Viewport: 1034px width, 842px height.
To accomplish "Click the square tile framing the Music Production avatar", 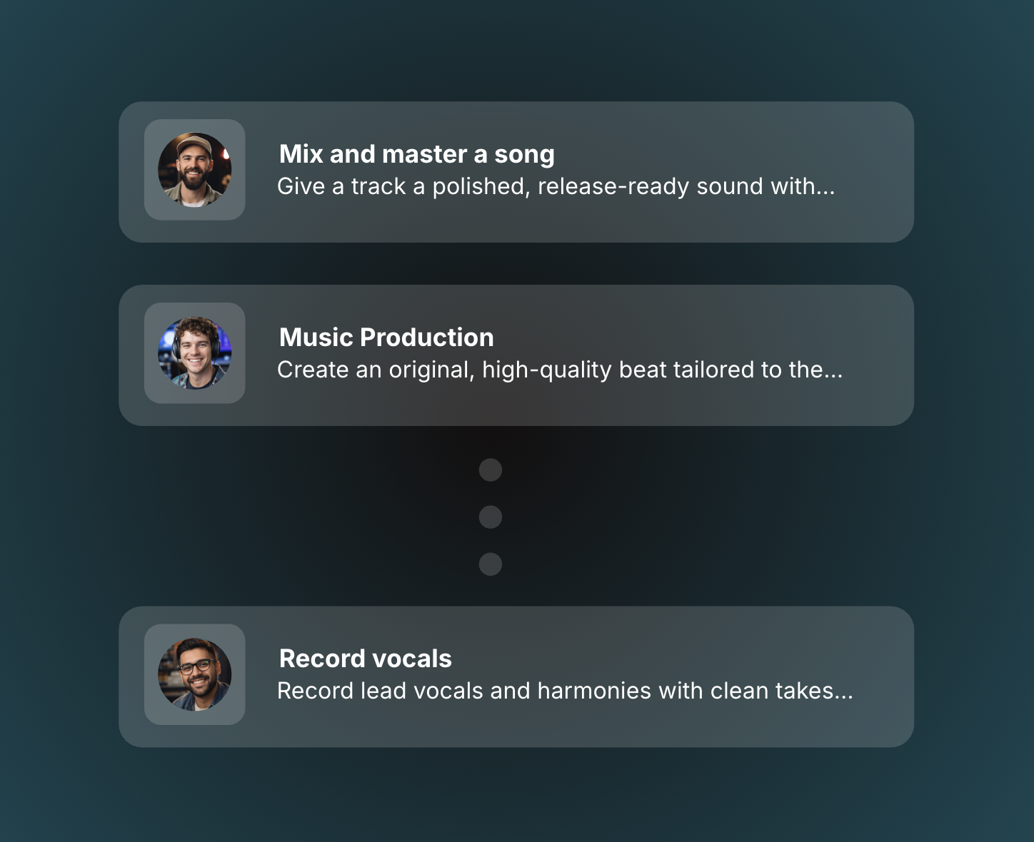I will pyautogui.click(x=151, y=310).
